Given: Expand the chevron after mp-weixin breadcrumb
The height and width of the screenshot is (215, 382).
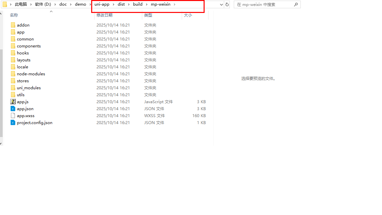Looking at the screenshot, I should click(x=175, y=5).
